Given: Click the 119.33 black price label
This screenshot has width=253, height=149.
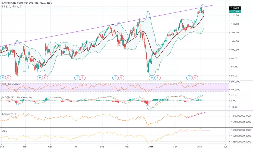Looking at the screenshot, I should click(235, 8).
